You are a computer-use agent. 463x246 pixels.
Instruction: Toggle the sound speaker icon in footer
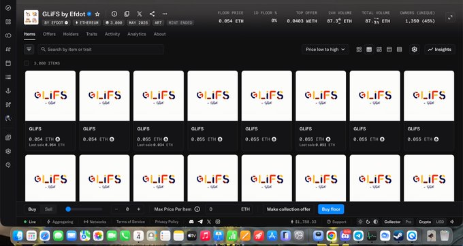[x=452, y=222]
